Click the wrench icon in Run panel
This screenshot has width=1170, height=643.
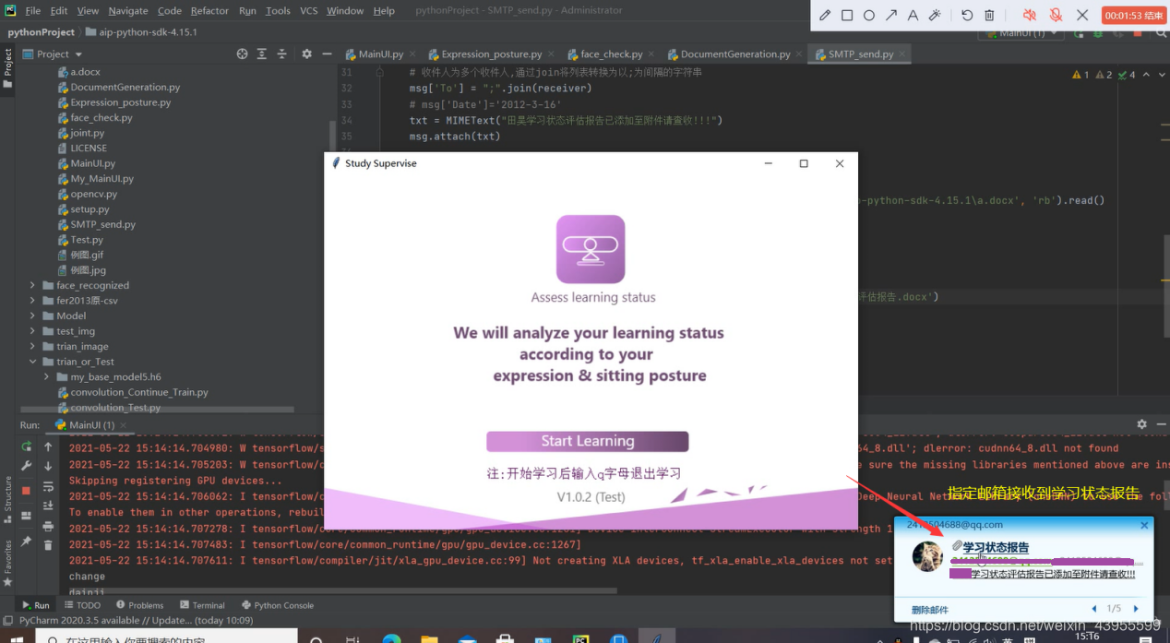point(27,466)
